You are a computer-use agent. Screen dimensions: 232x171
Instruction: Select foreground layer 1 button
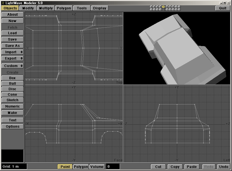151,7
